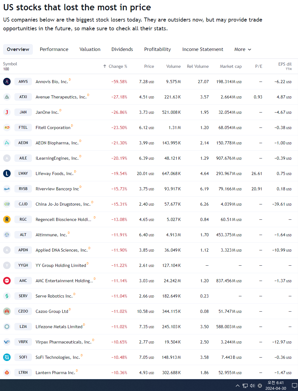The image size is (298, 391).
Task: Click the AEON Biopharma logo icon
Action: 7,143
